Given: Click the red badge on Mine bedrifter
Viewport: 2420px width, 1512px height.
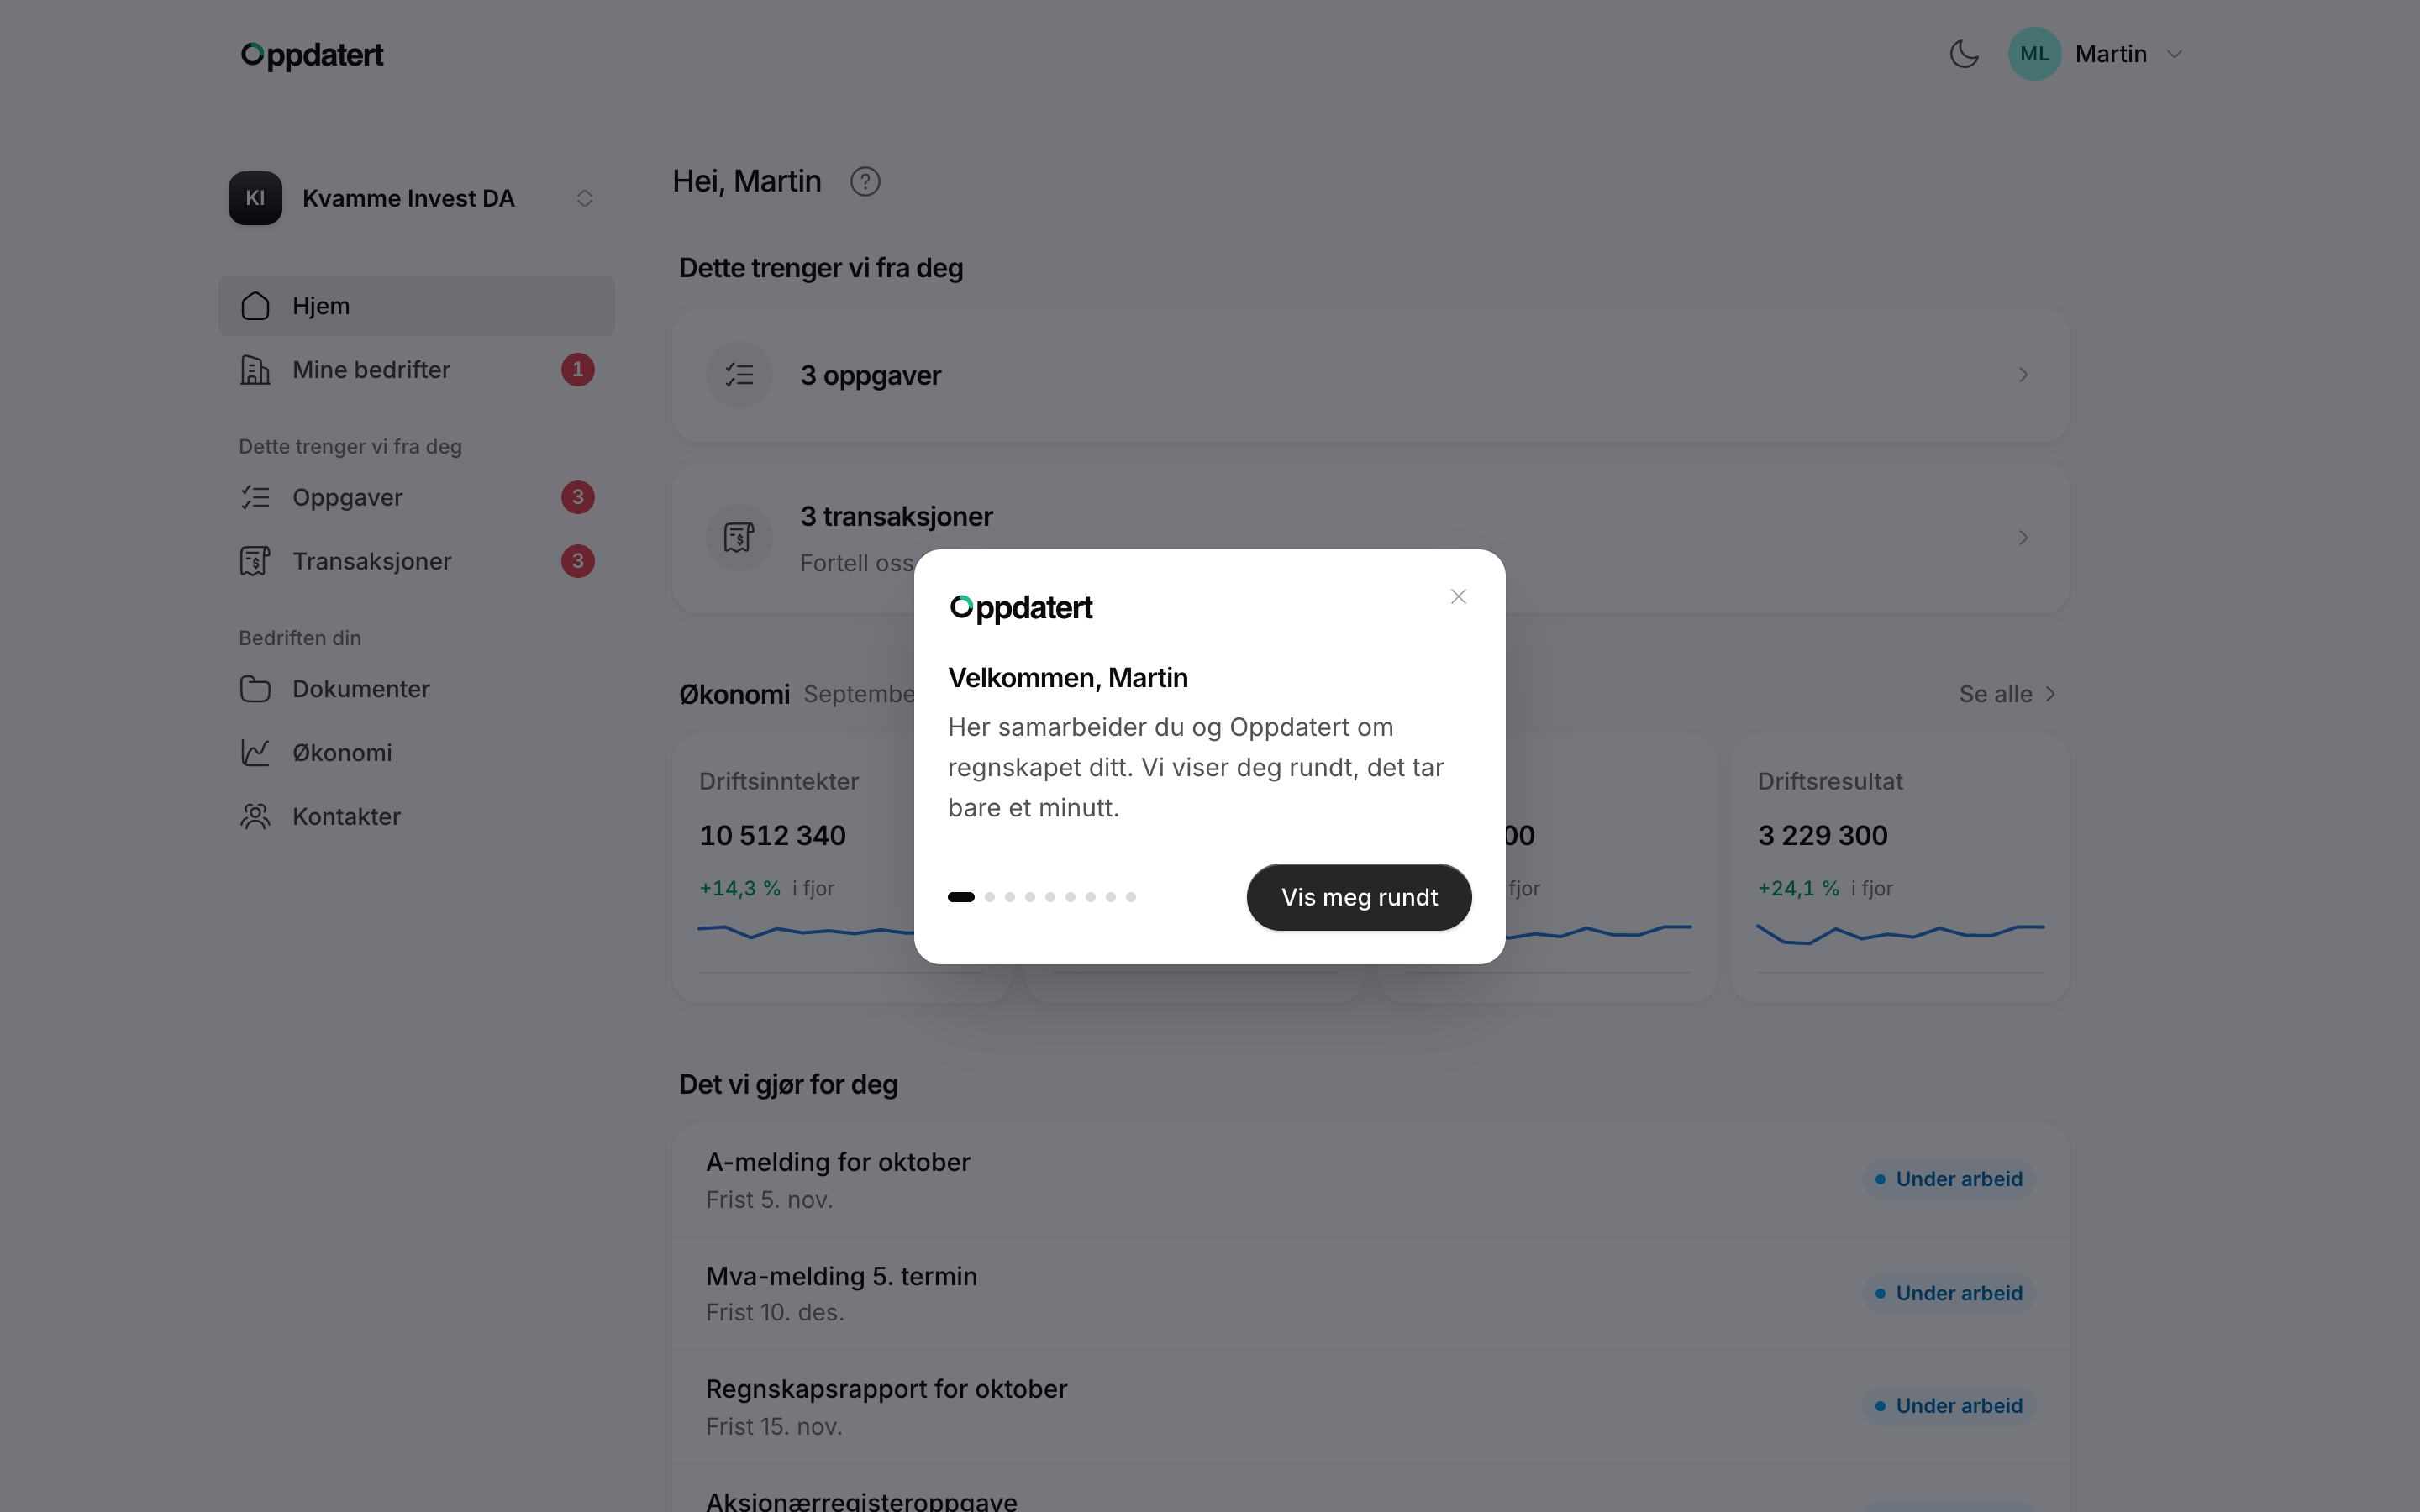Looking at the screenshot, I should tap(578, 370).
